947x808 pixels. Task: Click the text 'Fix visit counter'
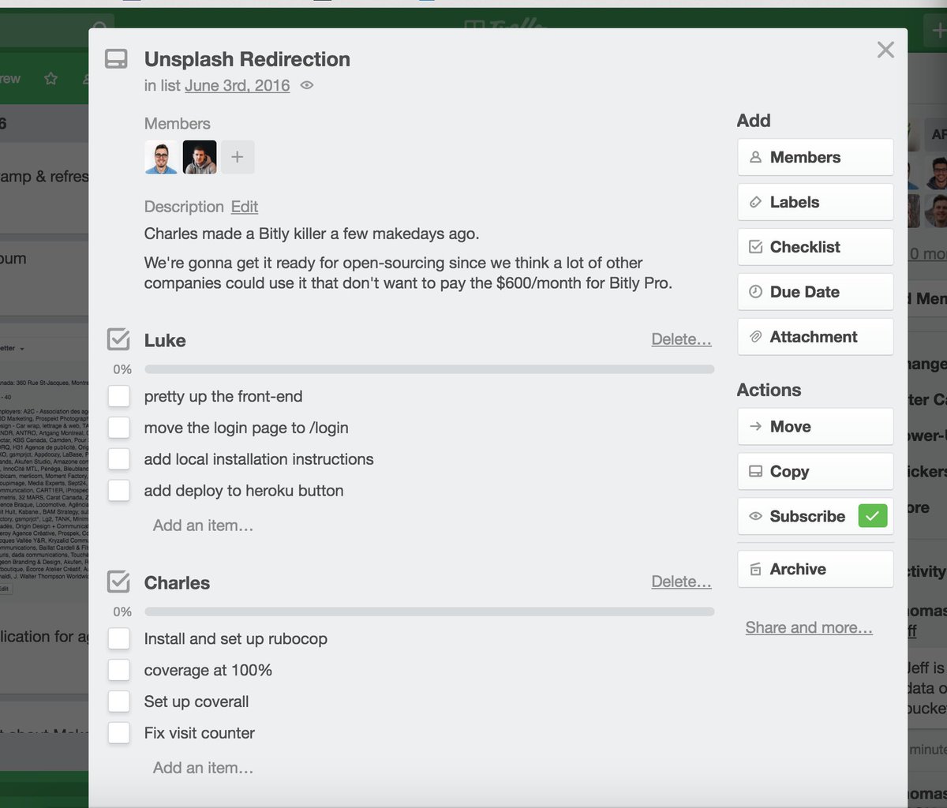200,733
